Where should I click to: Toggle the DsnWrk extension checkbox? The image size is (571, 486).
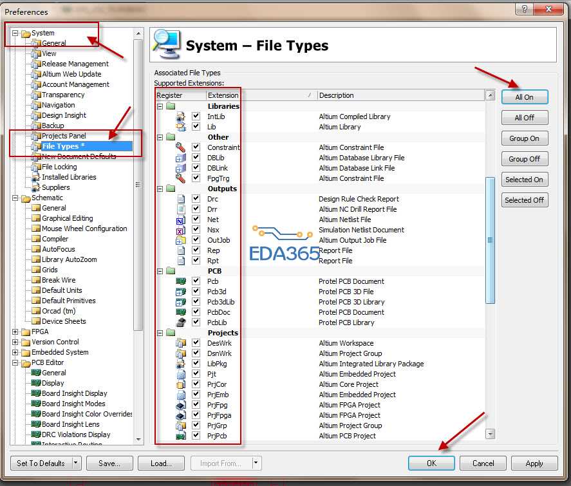tap(196, 353)
